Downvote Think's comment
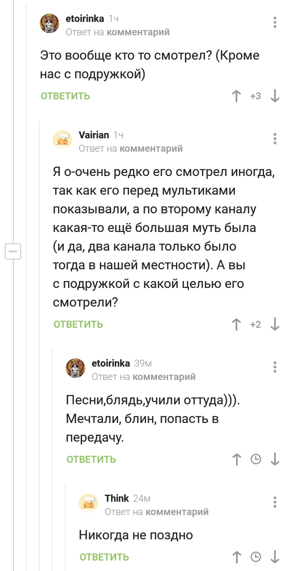 274,557
